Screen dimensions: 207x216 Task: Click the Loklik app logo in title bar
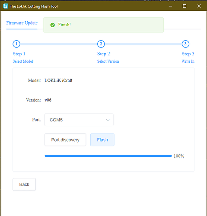tap(6, 6)
